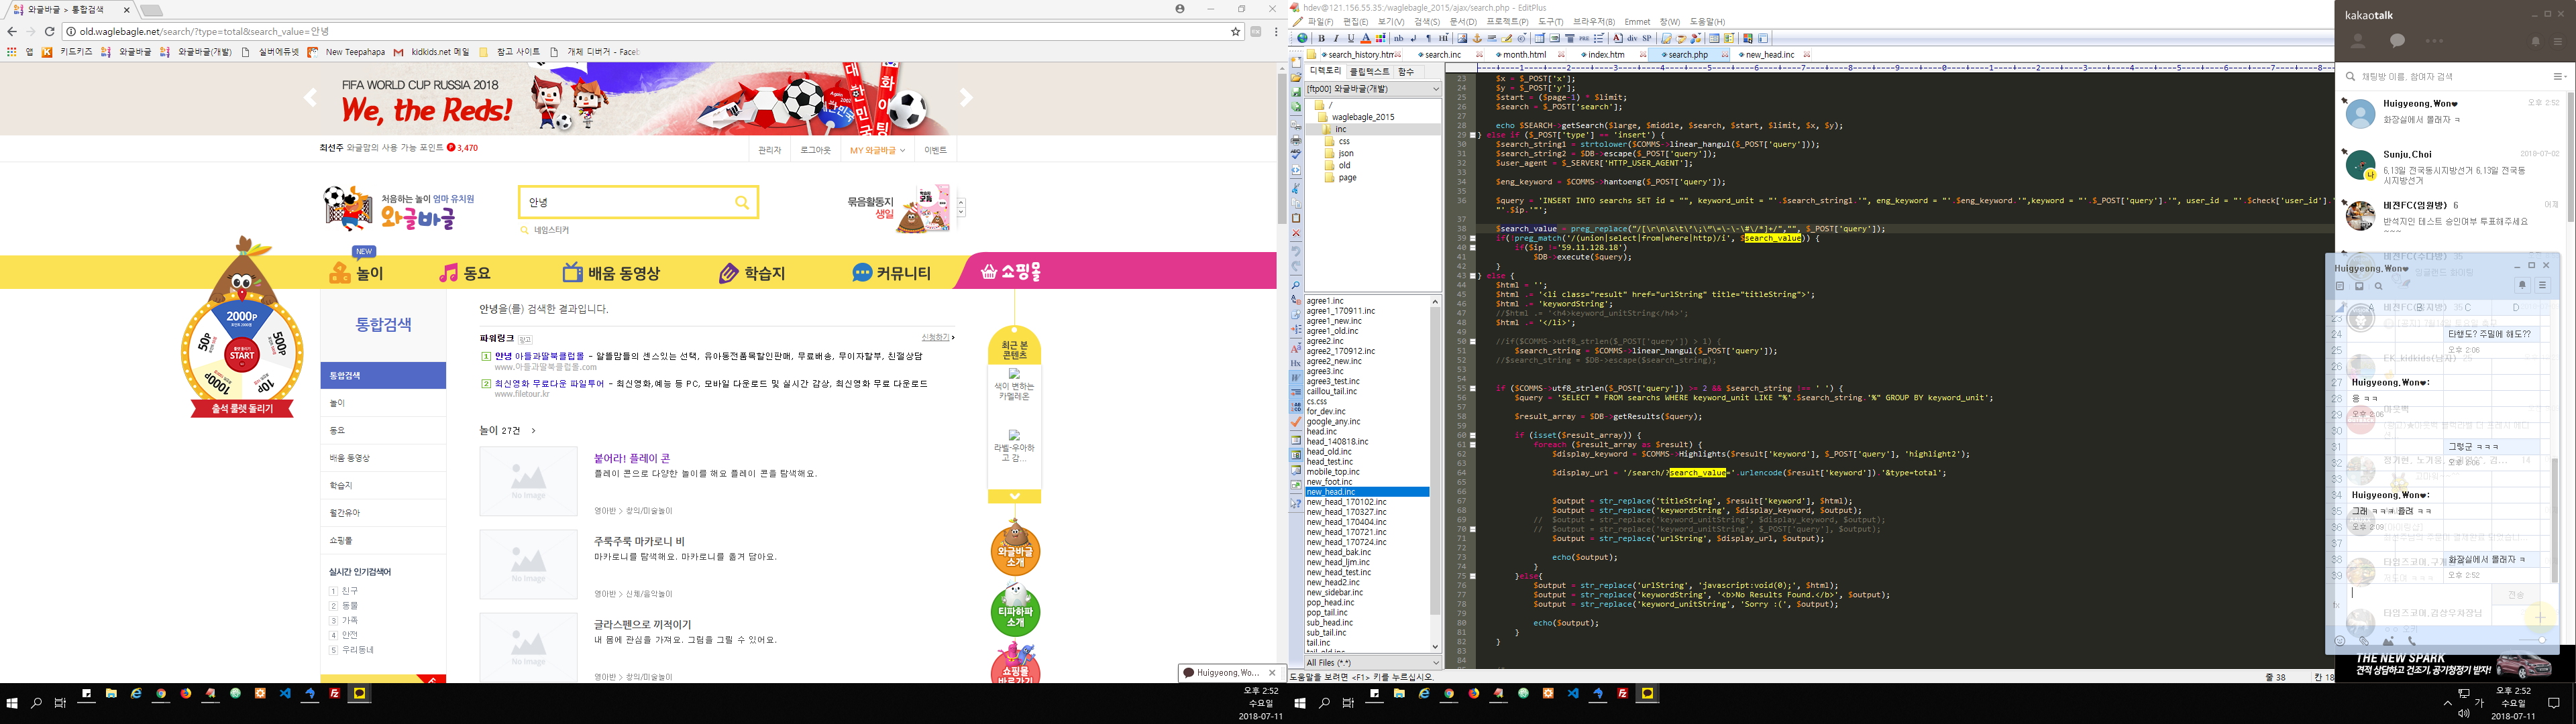The image size is (2576, 724).
Task: Switch to the index.htm document tab
Action: [1606, 55]
